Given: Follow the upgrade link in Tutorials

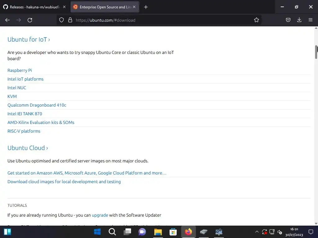Looking at the screenshot, I should (x=100, y=215).
